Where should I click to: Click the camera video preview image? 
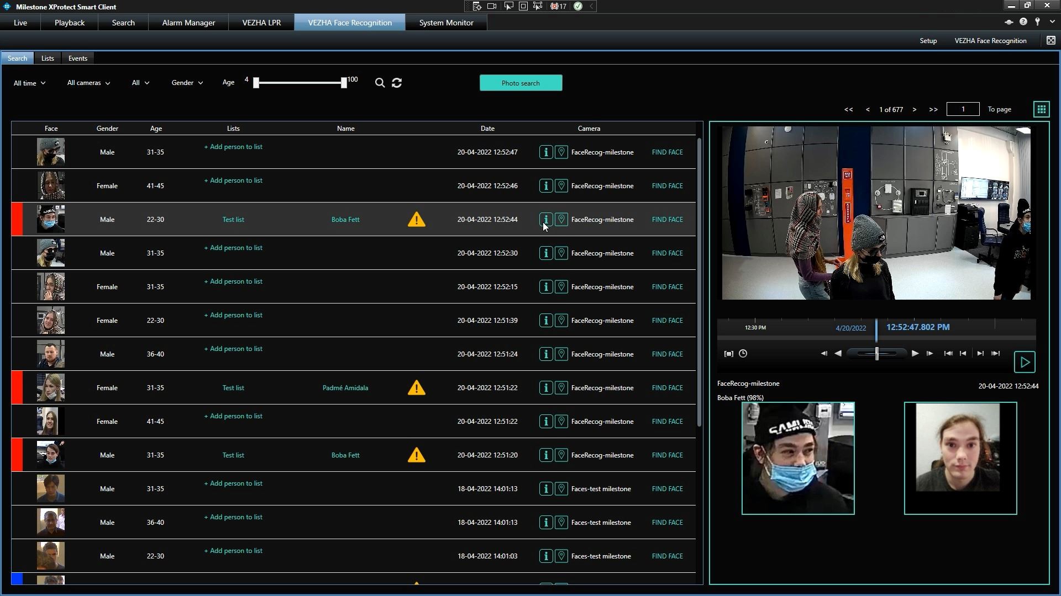pos(876,213)
